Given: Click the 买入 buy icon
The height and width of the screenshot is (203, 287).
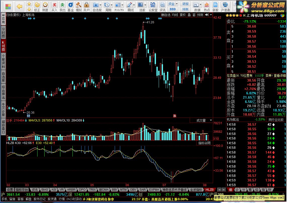Looking at the screenshot, I should (54, 7).
